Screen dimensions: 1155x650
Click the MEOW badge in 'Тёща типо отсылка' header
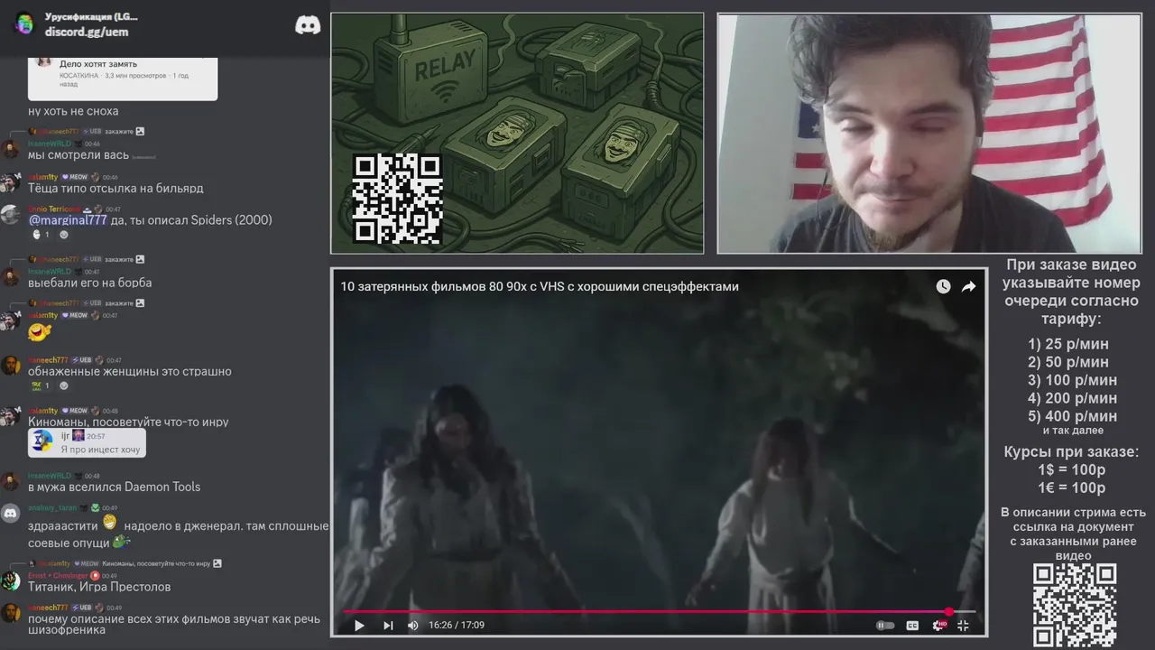point(75,177)
